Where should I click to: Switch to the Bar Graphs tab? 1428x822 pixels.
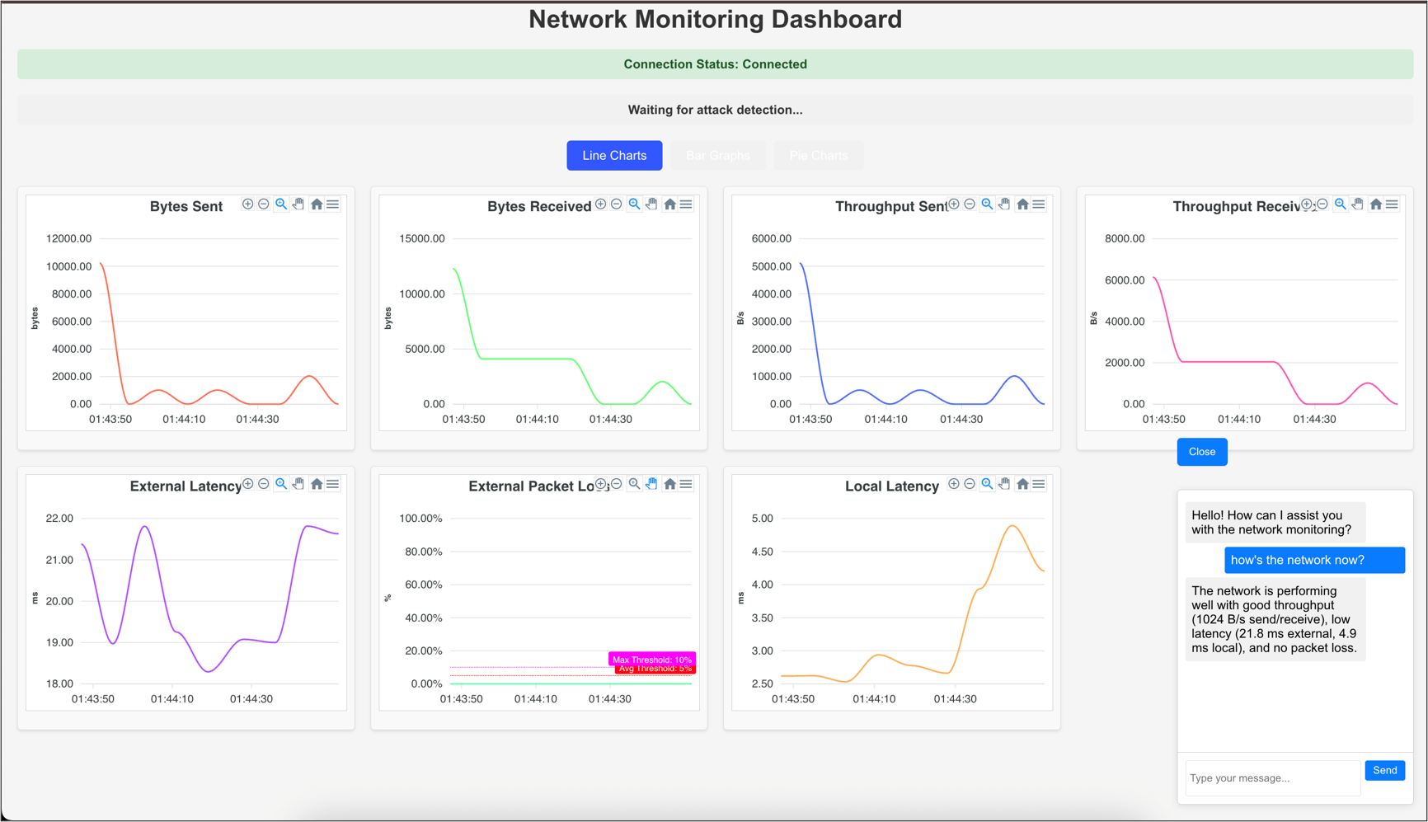pyautogui.click(x=718, y=156)
